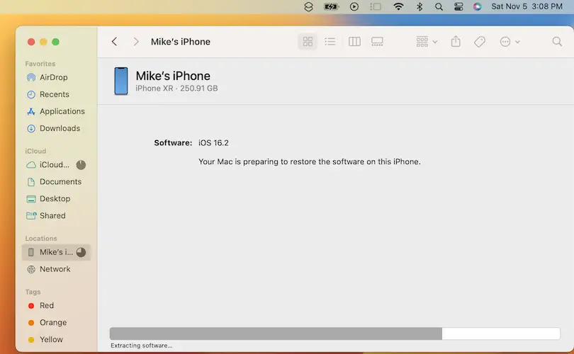Open Control Center in menu bar
Viewport: 574px width, 354px height.
click(458, 6)
